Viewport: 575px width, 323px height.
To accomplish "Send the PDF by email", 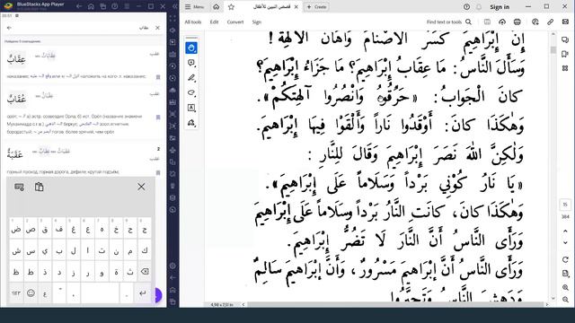I will pyautogui.click(x=565, y=22).
